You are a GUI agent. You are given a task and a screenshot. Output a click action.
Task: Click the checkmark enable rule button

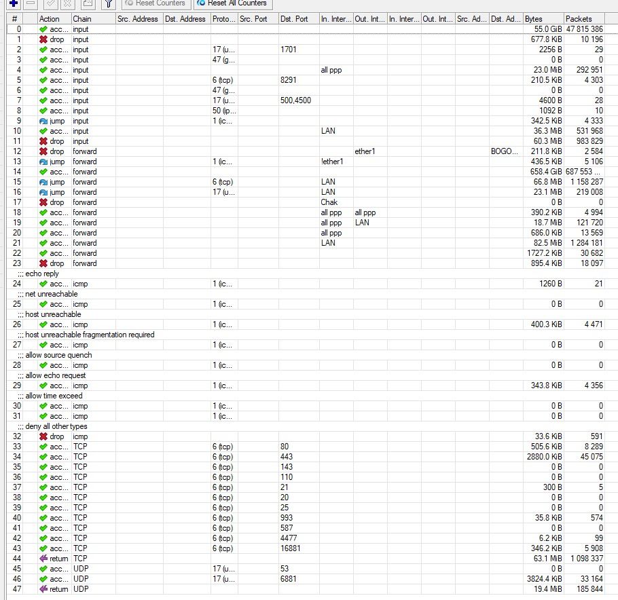coord(51,3)
